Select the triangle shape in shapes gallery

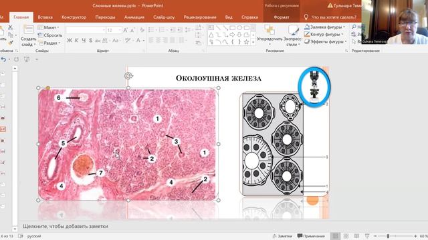(x=211, y=35)
